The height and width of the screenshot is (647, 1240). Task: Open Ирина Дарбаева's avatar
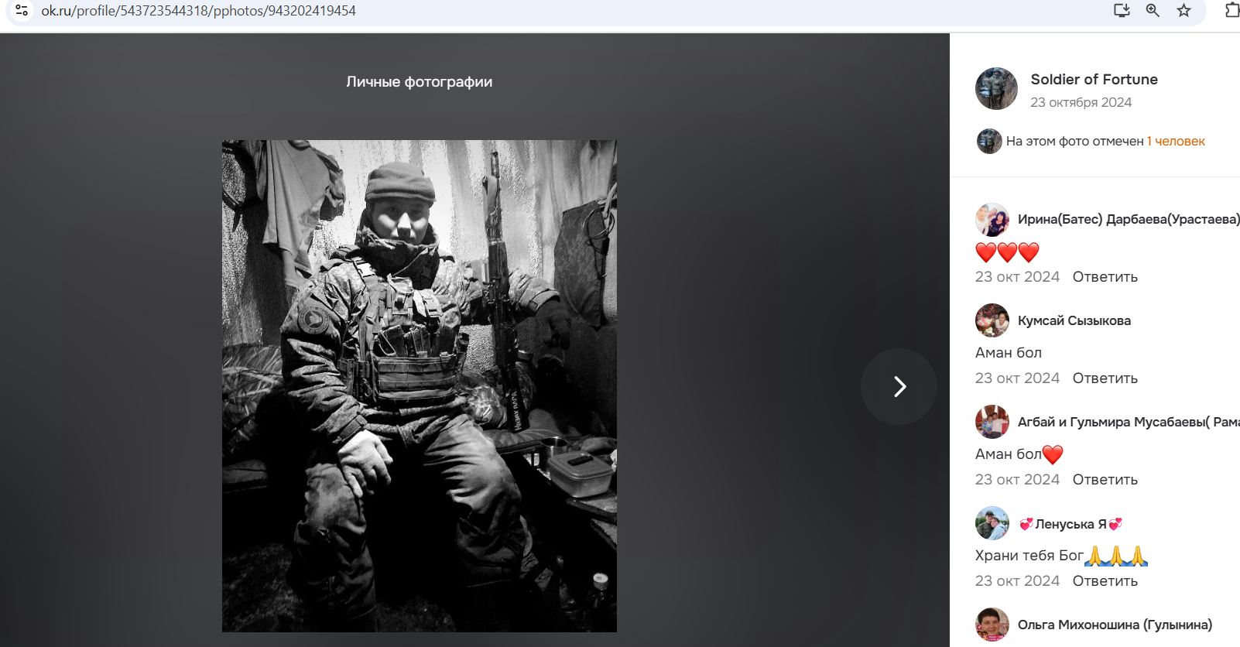pos(992,220)
